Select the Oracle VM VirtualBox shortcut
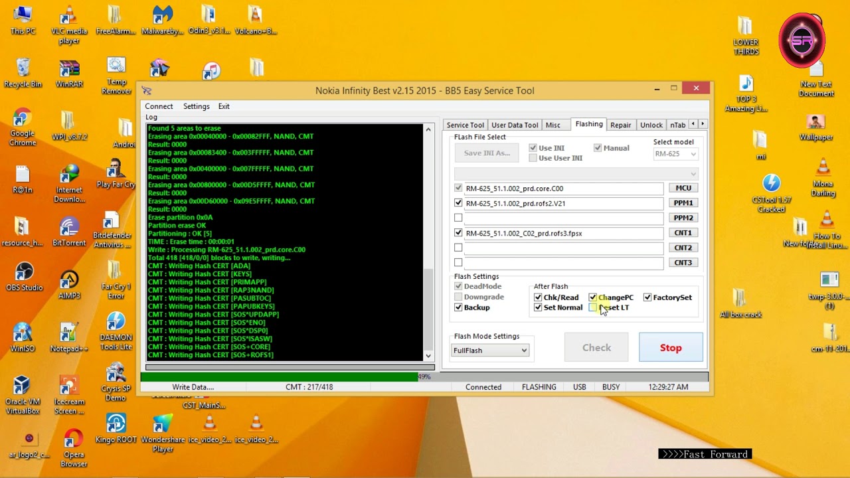The image size is (850, 478). [23, 395]
